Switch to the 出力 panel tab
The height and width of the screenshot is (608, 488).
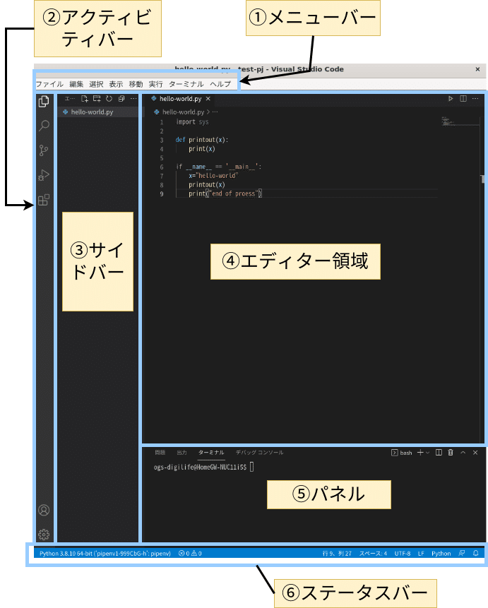[182, 453]
